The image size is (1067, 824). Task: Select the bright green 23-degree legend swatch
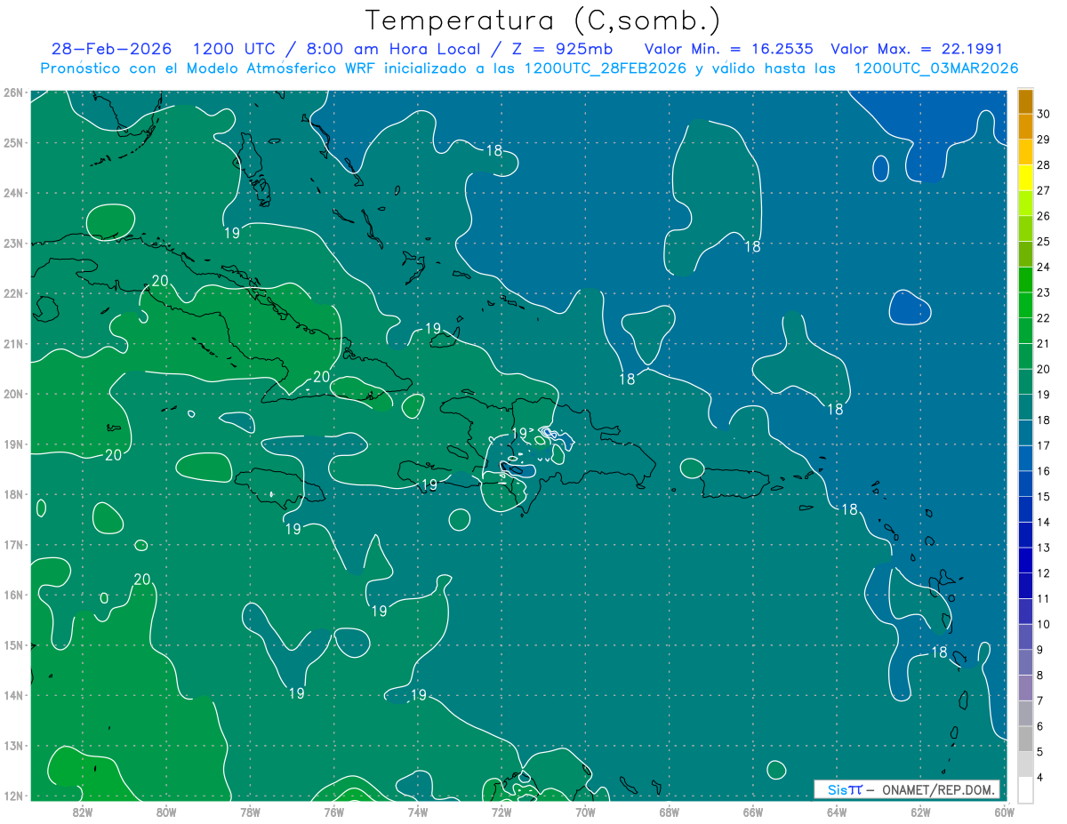tap(1025, 281)
